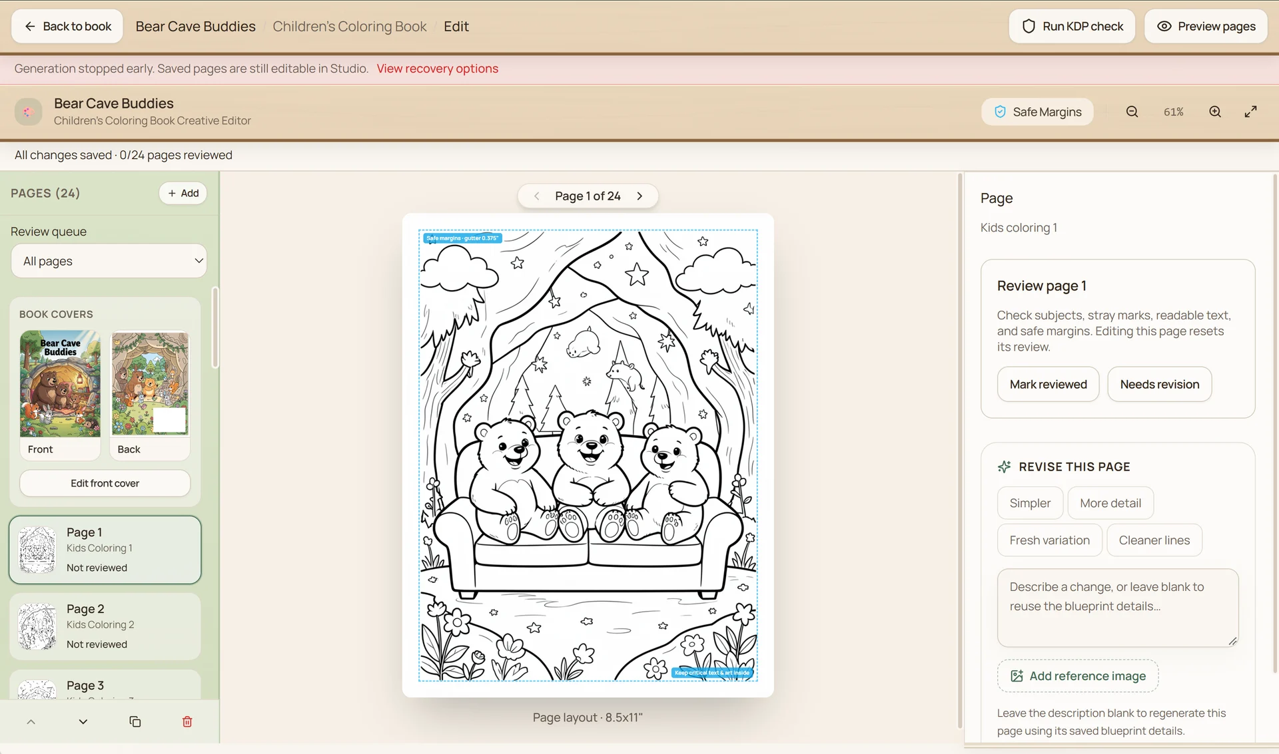
Task: Click Back to book button
Action: click(x=67, y=26)
